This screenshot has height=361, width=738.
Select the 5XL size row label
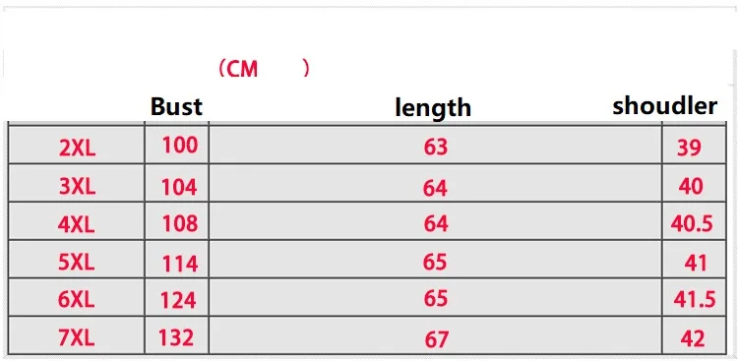[76, 263]
